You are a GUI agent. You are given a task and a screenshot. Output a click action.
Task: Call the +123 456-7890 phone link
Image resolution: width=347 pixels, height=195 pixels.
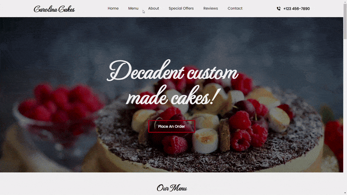click(x=296, y=9)
